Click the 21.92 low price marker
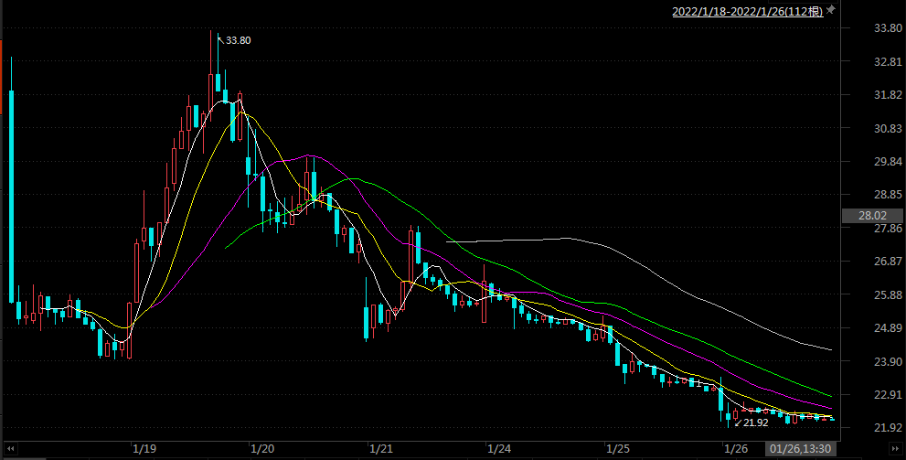906x460 pixels. coord(755,423)
